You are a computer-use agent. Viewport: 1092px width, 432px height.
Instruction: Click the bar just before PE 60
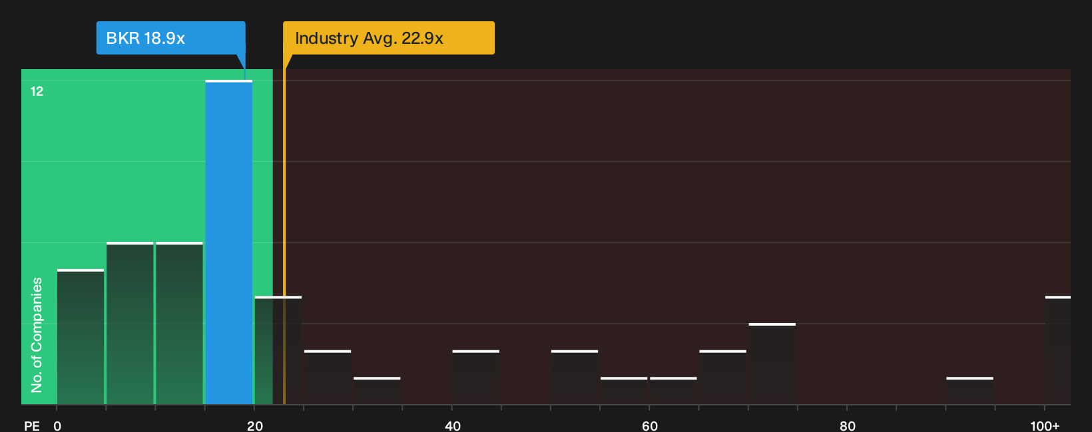[624, 391]
